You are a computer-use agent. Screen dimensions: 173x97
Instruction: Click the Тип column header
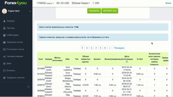click(x=77, y=59)
